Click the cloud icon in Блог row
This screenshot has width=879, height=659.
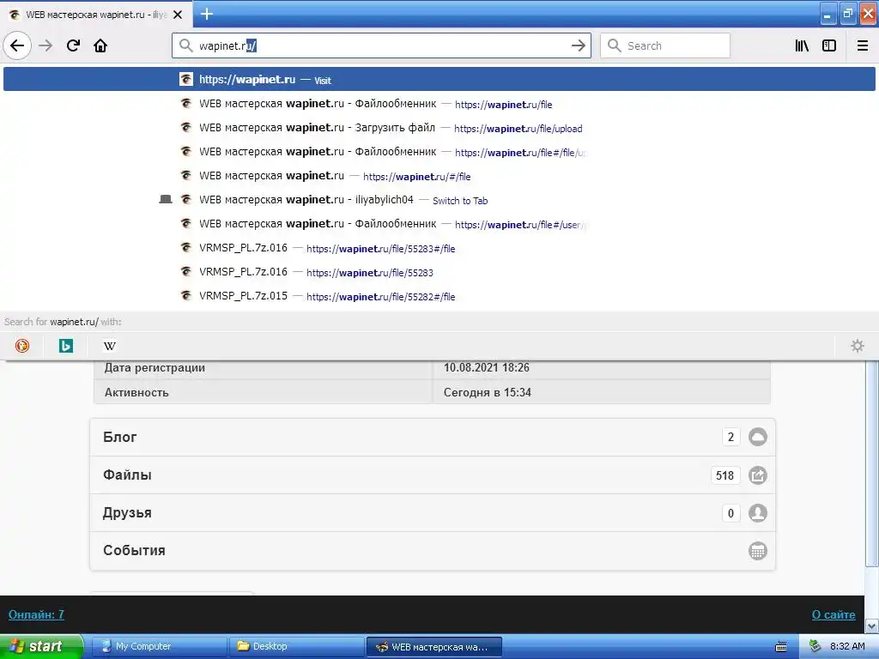pyautogui.click(x=757, y=437)
